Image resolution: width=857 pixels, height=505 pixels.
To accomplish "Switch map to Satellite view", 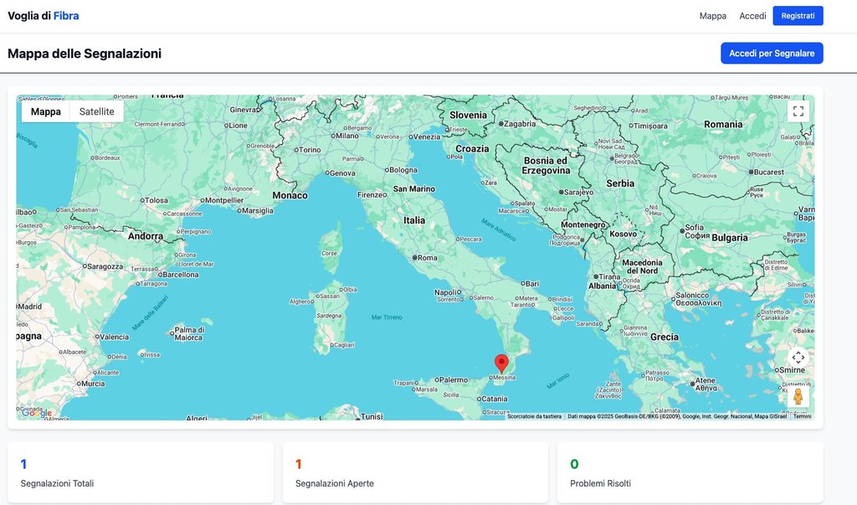I will tap(97, 111).
